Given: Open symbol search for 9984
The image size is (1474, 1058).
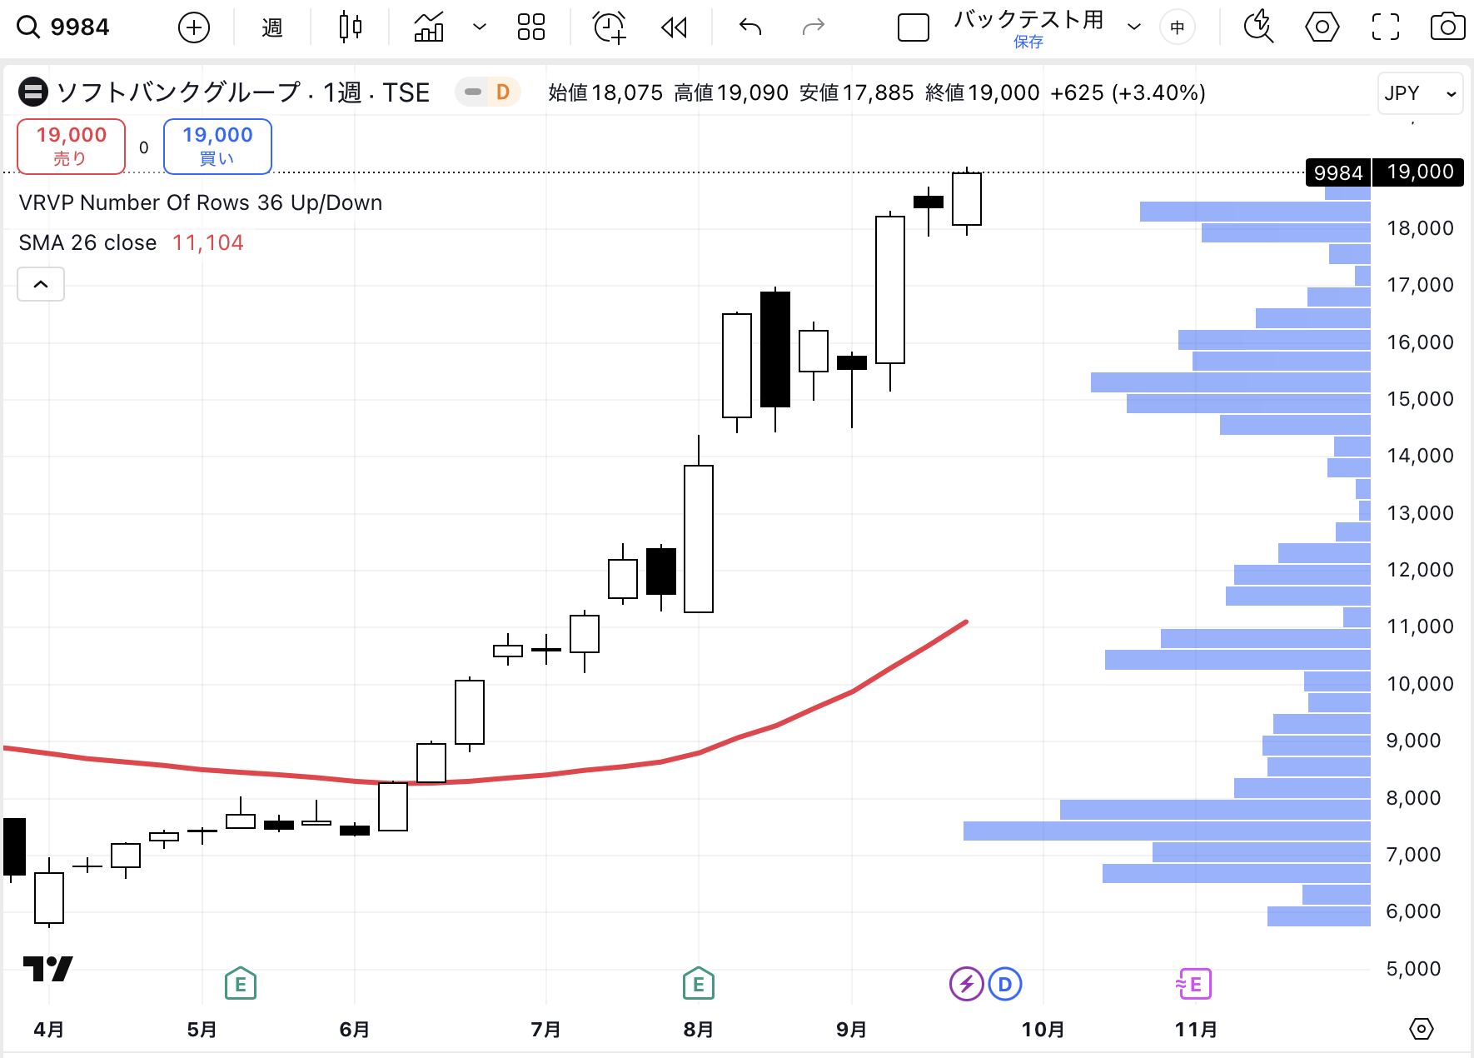Looking at the screenshot, I should point(64,27).
